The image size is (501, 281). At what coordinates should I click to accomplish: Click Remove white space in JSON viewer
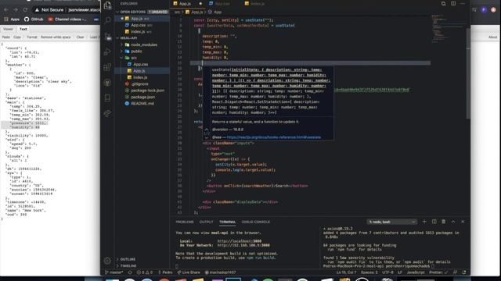56,37
